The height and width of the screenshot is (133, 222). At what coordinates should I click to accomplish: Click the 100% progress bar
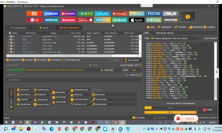(x=170, y=112)
